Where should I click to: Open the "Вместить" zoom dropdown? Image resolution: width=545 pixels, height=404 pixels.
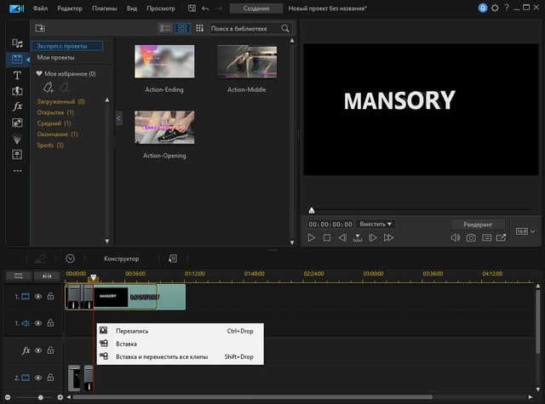[376, 224]
